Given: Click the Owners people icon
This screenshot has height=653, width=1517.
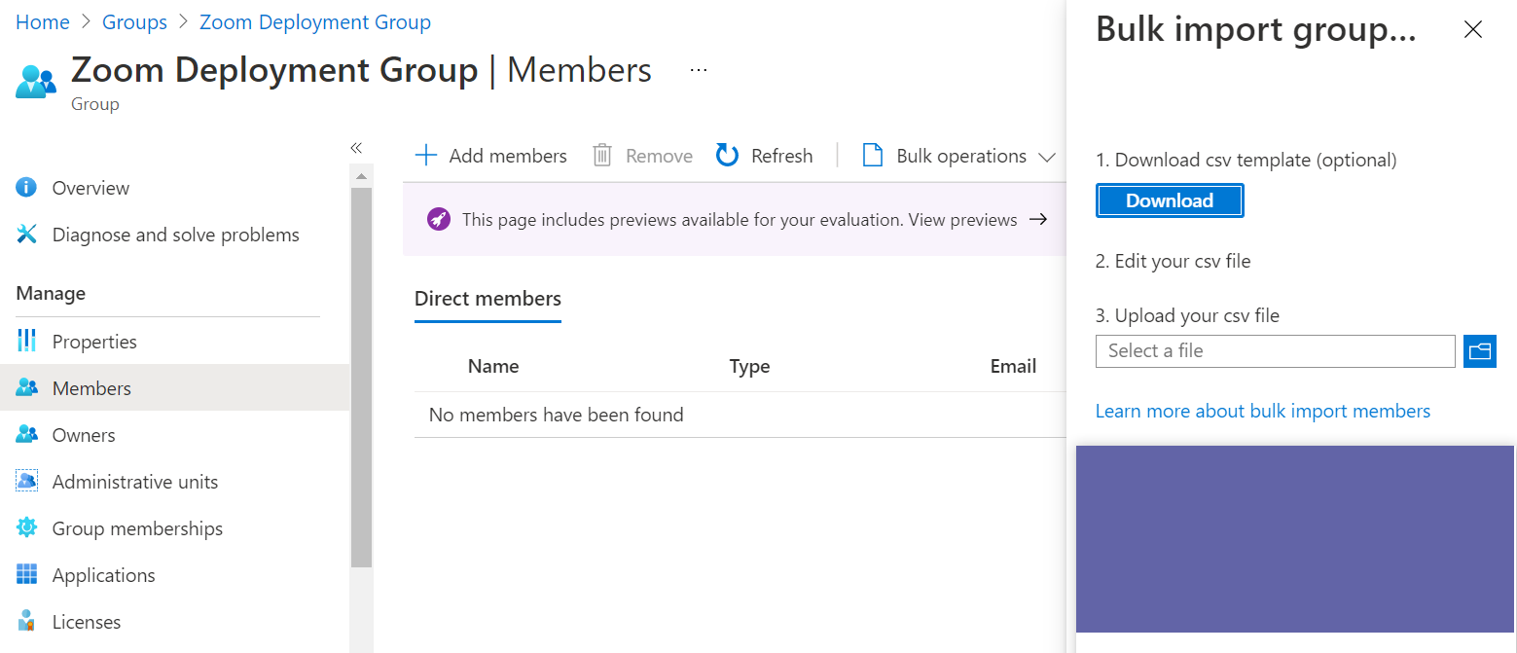Looking at the screenshot, I should [x=26, y=435].
